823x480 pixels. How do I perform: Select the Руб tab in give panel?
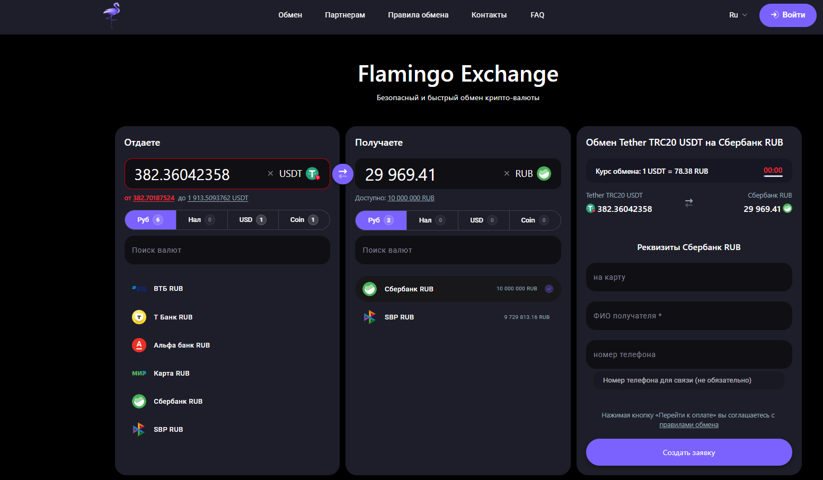151,220
